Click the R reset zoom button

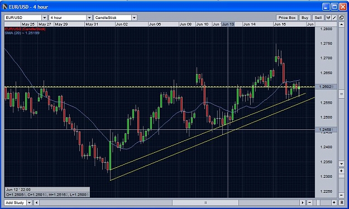click(342, 202)
